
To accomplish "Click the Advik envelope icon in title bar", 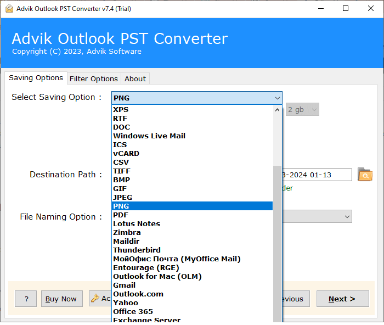I will point(9,9).
